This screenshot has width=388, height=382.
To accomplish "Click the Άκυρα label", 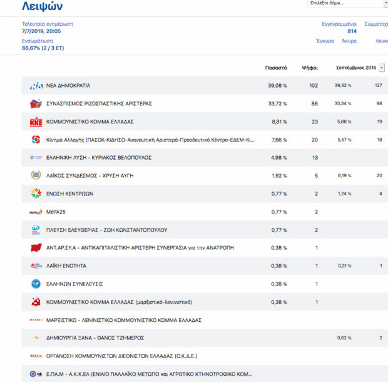I will point(349,41).
